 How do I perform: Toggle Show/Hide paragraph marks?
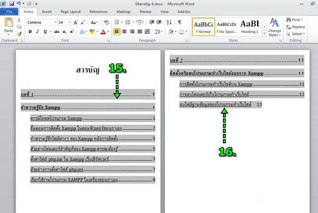click(180, 22)
